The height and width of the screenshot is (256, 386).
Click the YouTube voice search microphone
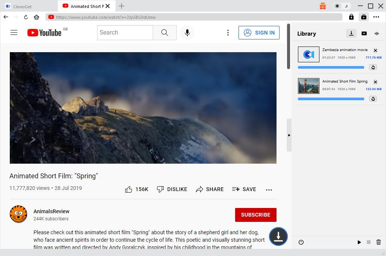tap(187, 33)
